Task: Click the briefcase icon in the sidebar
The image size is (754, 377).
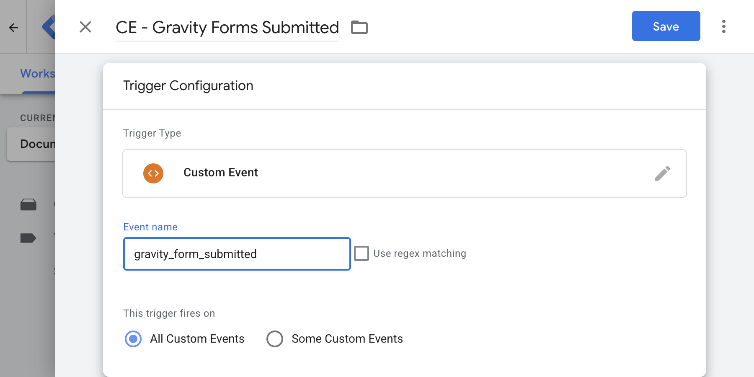Action: (28, 204)
